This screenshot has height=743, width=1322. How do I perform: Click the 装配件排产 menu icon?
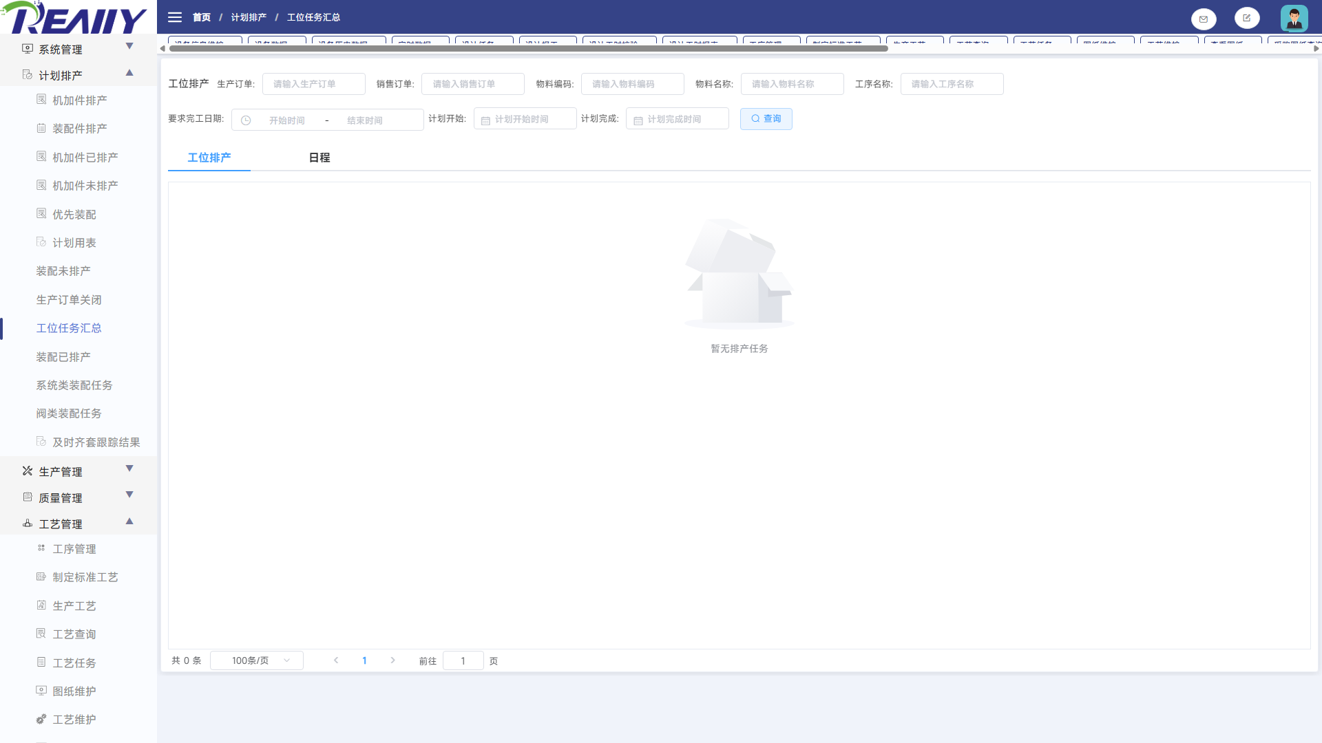pyautogui.click(x=41, y=128)
